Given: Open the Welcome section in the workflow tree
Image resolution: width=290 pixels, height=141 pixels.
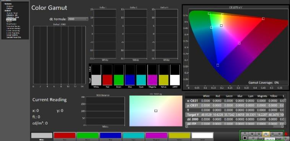Looking at the screenshot, I should [8, 4].
